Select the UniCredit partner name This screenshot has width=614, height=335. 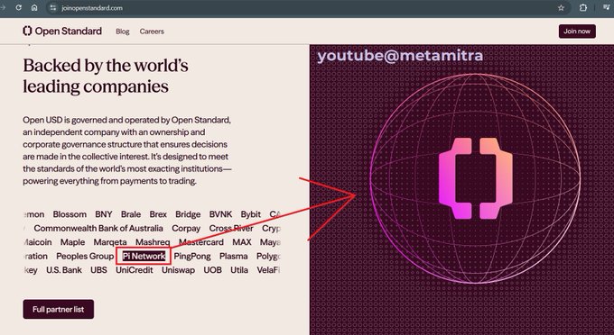point(135,270)
